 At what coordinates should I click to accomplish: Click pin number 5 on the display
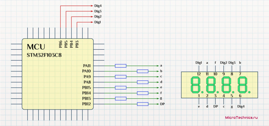(x=232, y=96)
